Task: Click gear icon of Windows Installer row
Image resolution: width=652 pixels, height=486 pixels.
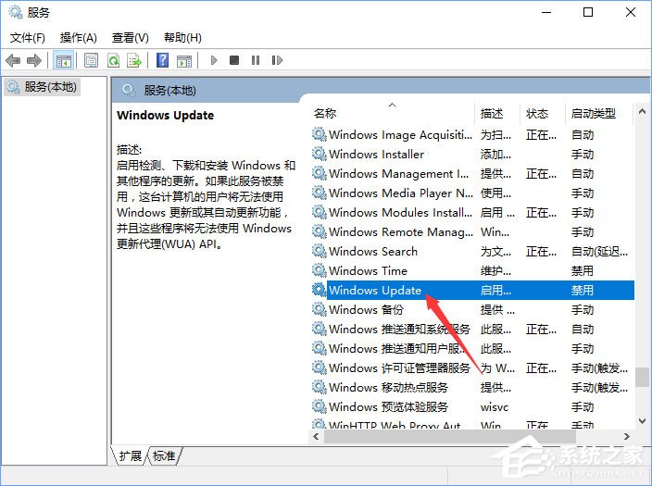Action: point(319,155)
